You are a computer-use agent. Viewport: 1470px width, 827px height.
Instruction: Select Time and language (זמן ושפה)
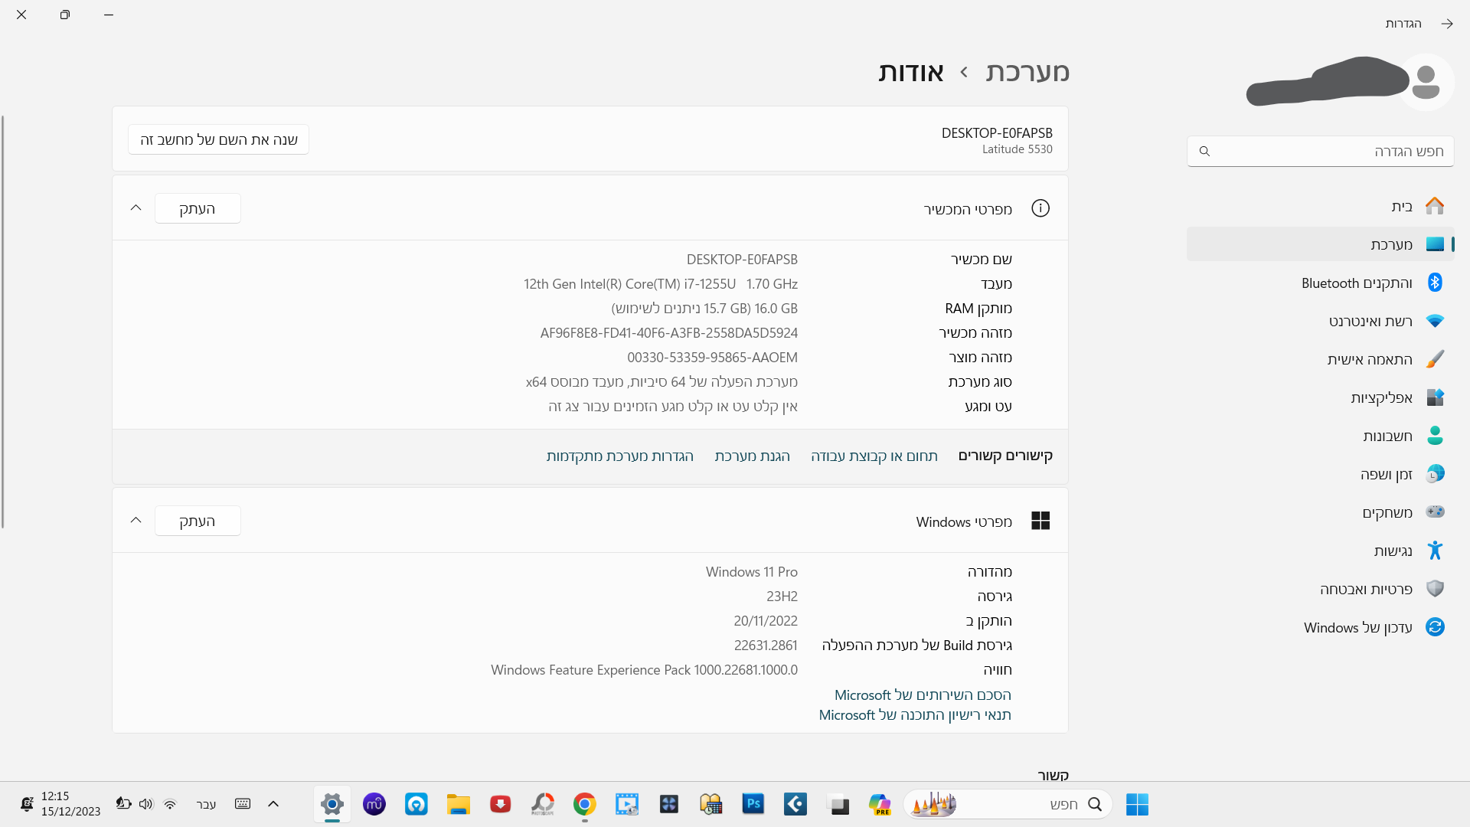pos(1385,475)
